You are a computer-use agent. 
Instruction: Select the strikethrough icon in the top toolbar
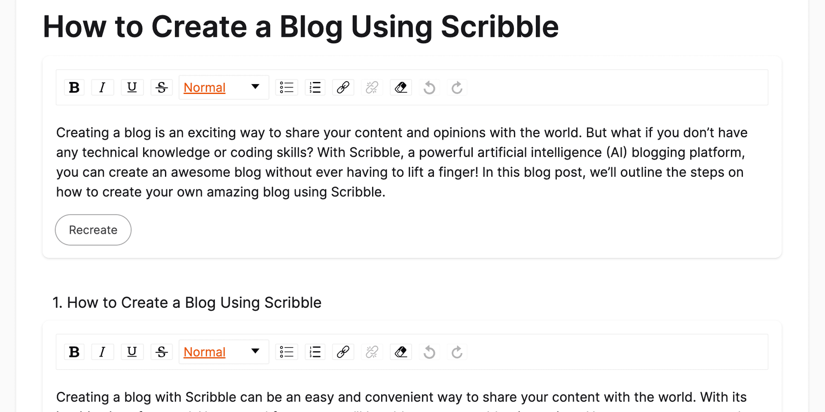point(161,87)
